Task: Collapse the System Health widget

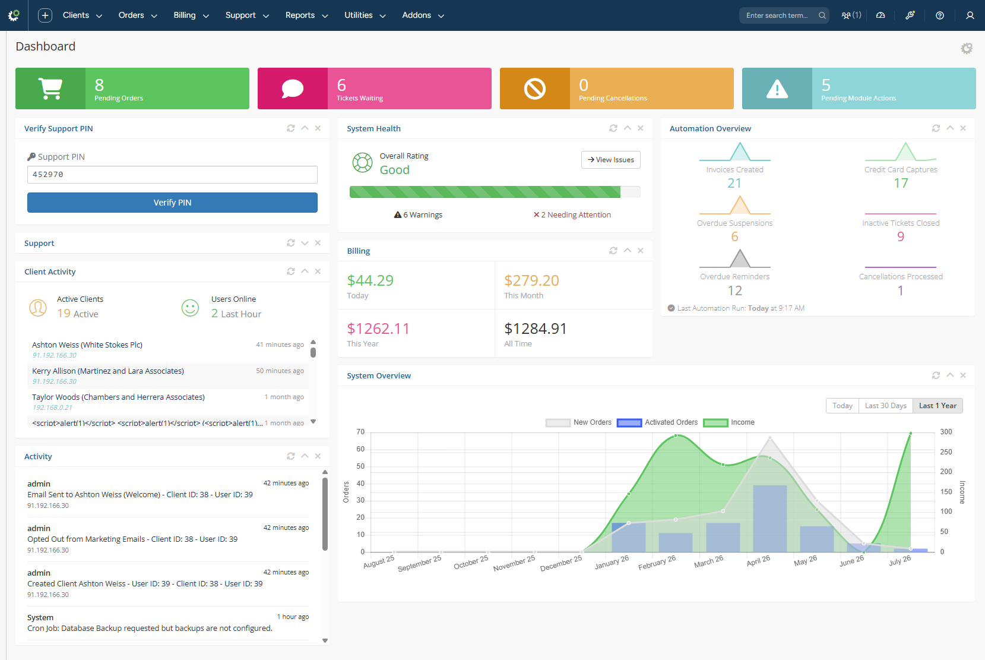Action: (628, 128)
